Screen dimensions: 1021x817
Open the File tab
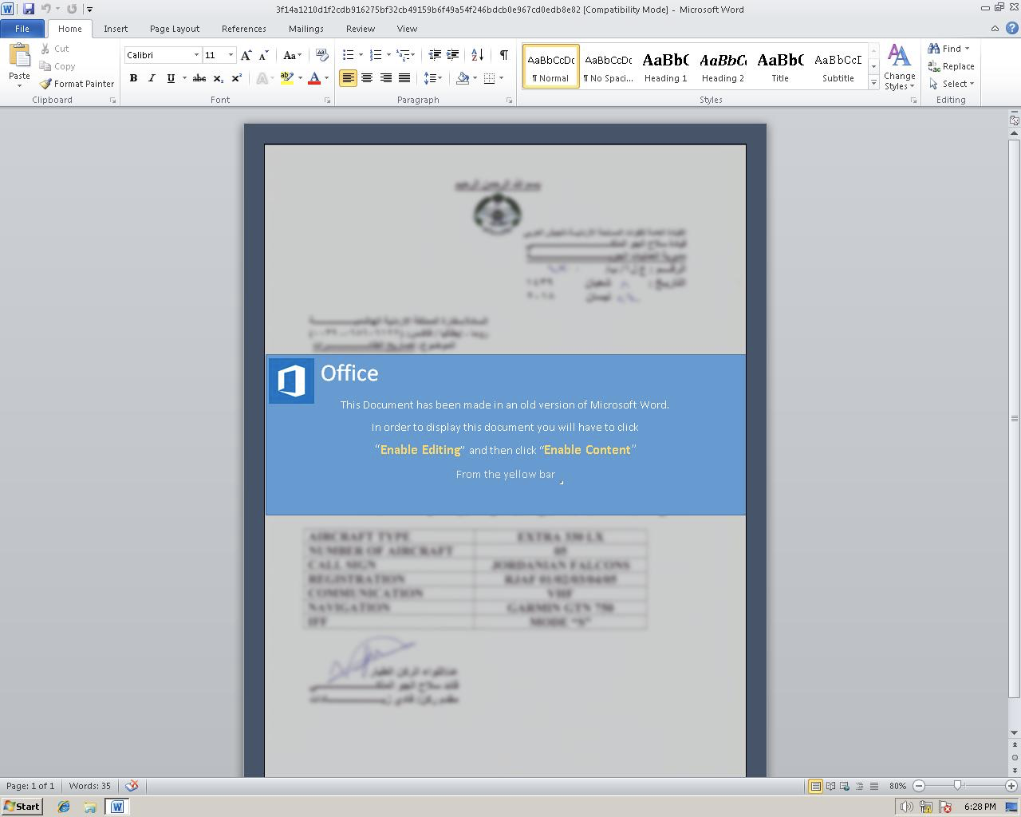point(22,29)
